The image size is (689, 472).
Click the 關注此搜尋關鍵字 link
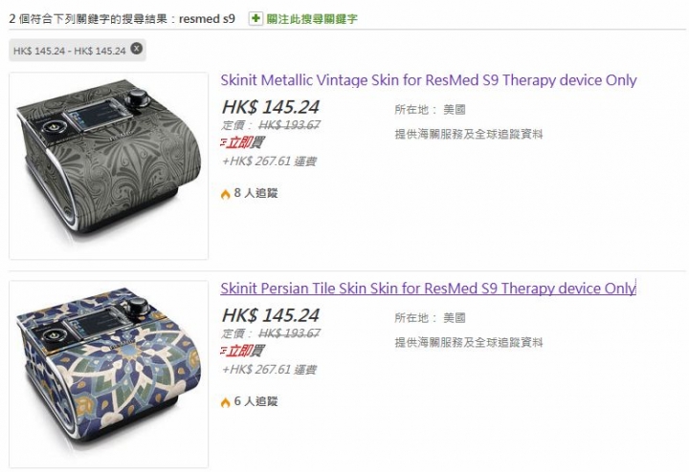(x=312, y=19)
